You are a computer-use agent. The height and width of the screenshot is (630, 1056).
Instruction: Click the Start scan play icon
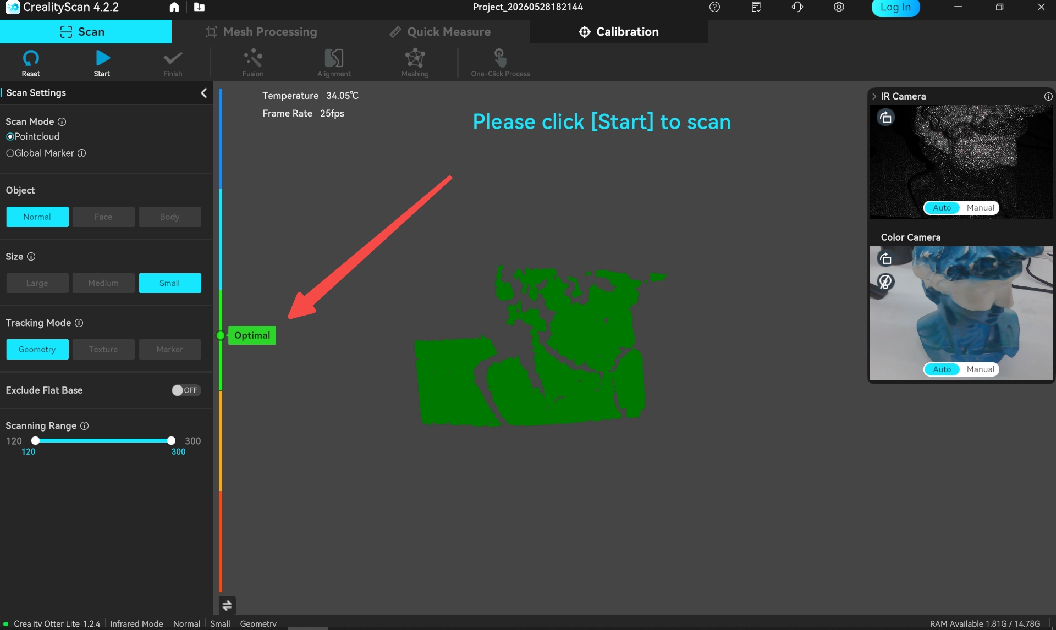[x=102, y=58]
